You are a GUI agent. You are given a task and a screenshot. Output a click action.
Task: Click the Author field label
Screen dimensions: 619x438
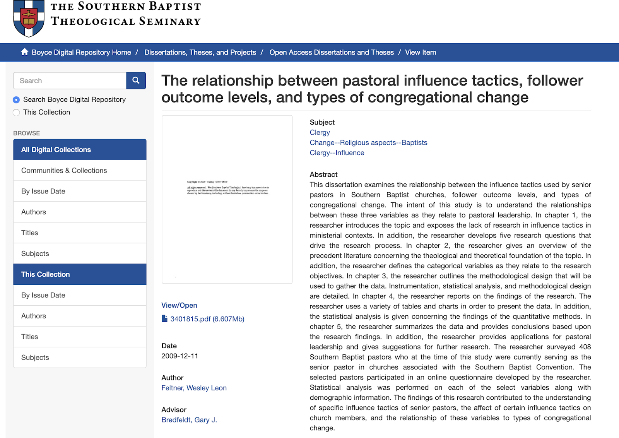(173, 378)
